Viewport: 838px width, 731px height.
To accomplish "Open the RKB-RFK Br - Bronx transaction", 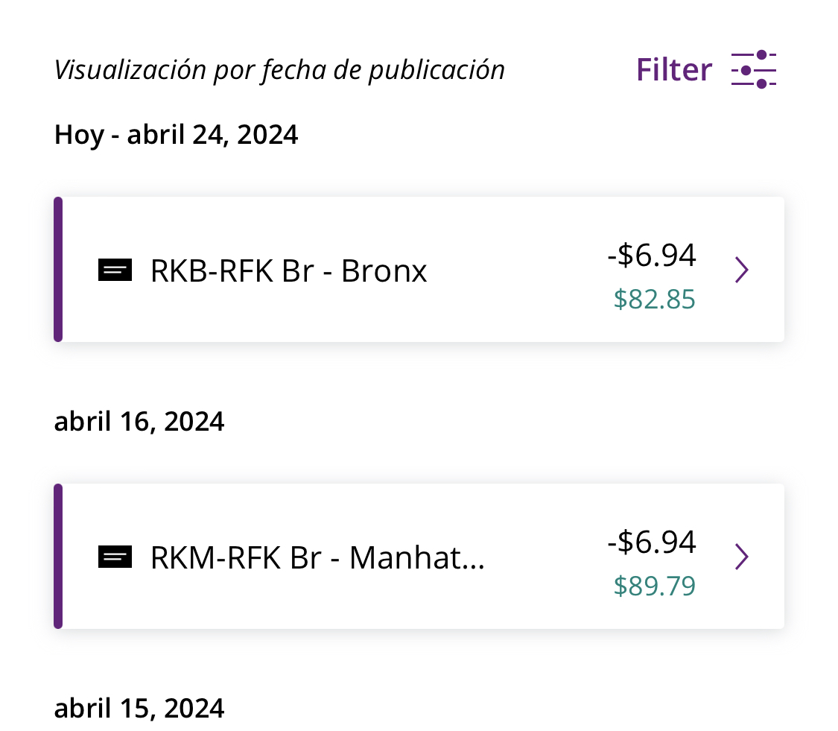I will [288, 270].
